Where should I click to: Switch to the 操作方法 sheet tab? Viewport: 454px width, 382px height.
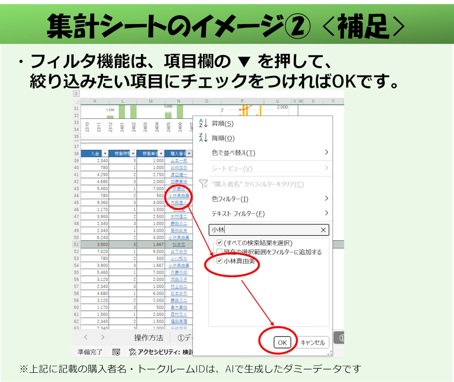pyautogui.click(x=148, y=338)
